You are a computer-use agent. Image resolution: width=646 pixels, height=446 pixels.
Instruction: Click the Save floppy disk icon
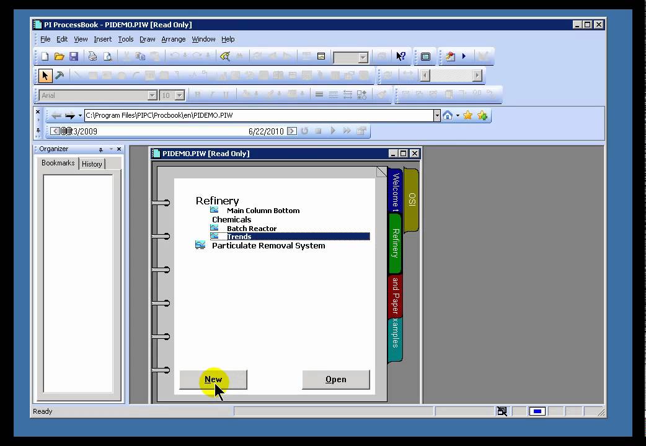coord(74,56)
